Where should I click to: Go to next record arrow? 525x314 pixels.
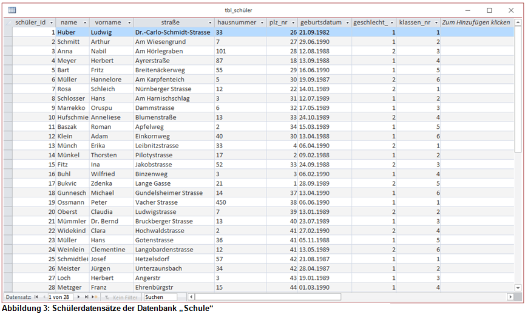pyautogui.click(x=78, y=297)
